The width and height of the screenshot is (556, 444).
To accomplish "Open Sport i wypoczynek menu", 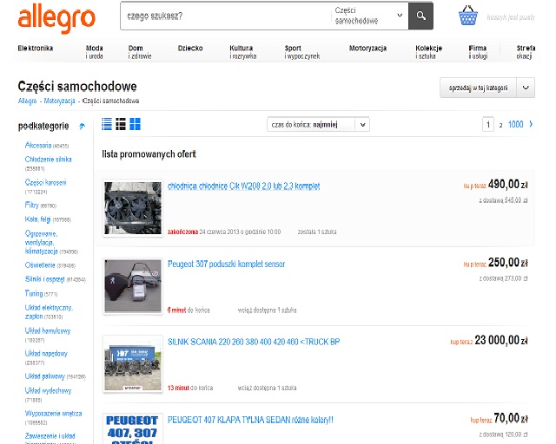I will click(x=302, y=52).
